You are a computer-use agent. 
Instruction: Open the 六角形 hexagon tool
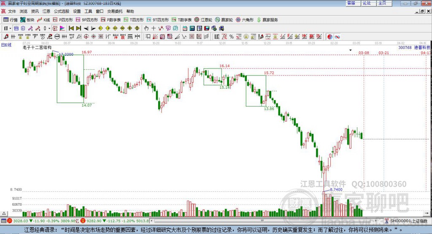point(245,20)
